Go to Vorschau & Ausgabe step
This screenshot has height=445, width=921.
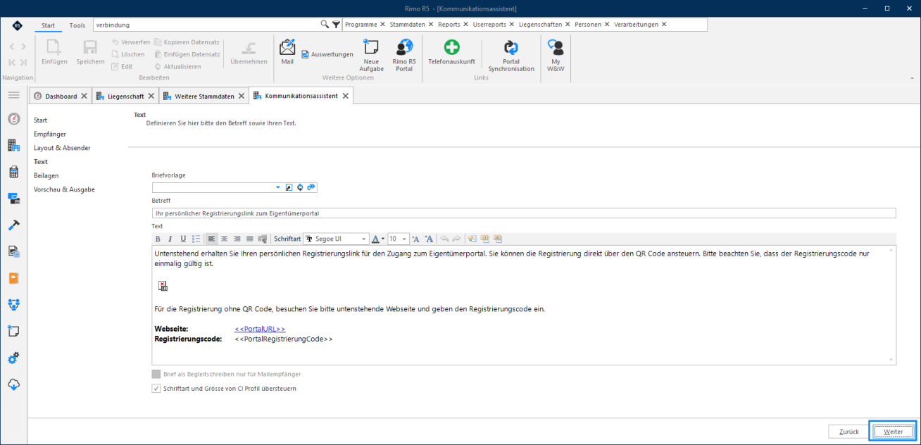[64, 189]
